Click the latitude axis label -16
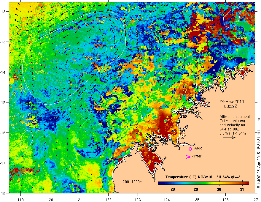This screenshot has width=261, height=202. tap(3, 133)
